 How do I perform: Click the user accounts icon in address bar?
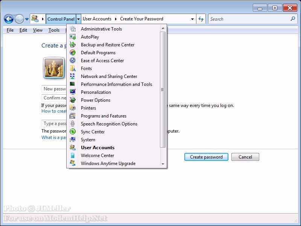click(x=35, y=18)
